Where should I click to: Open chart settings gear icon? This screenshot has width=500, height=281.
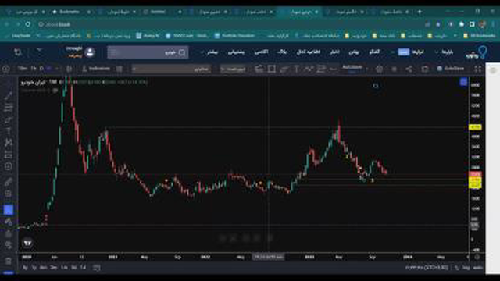(x=379, y=69)
